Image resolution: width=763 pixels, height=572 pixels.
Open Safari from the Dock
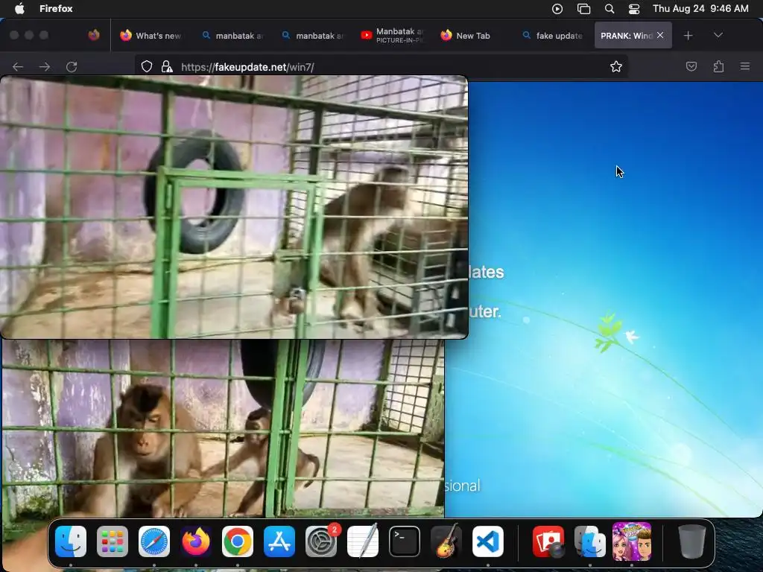[x=154, y=541]
